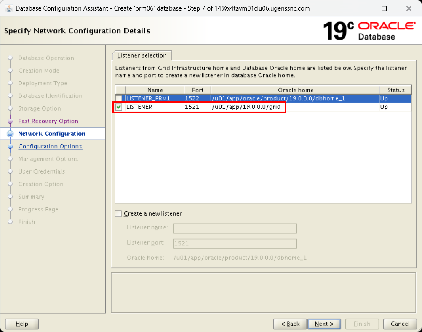Image resolution: width=422 pixels, height=332 pixels.
Task: Cancel the database creation wizard
Action: click(x=400, y=324)
